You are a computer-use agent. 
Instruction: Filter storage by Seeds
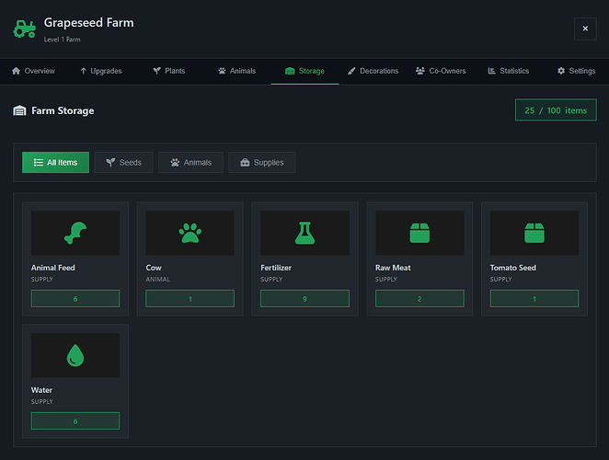tap(124, 163)
